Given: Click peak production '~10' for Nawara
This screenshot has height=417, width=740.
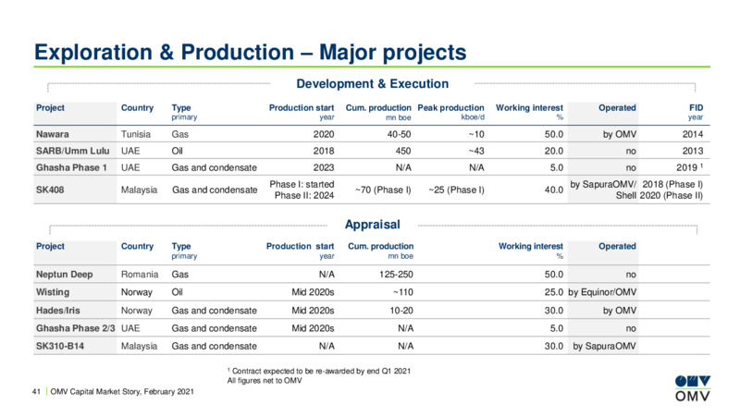Looking at the screenshot, I should (x=476, y=134).
